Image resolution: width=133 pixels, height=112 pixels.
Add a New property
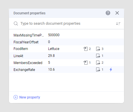(x=30, y=97)
